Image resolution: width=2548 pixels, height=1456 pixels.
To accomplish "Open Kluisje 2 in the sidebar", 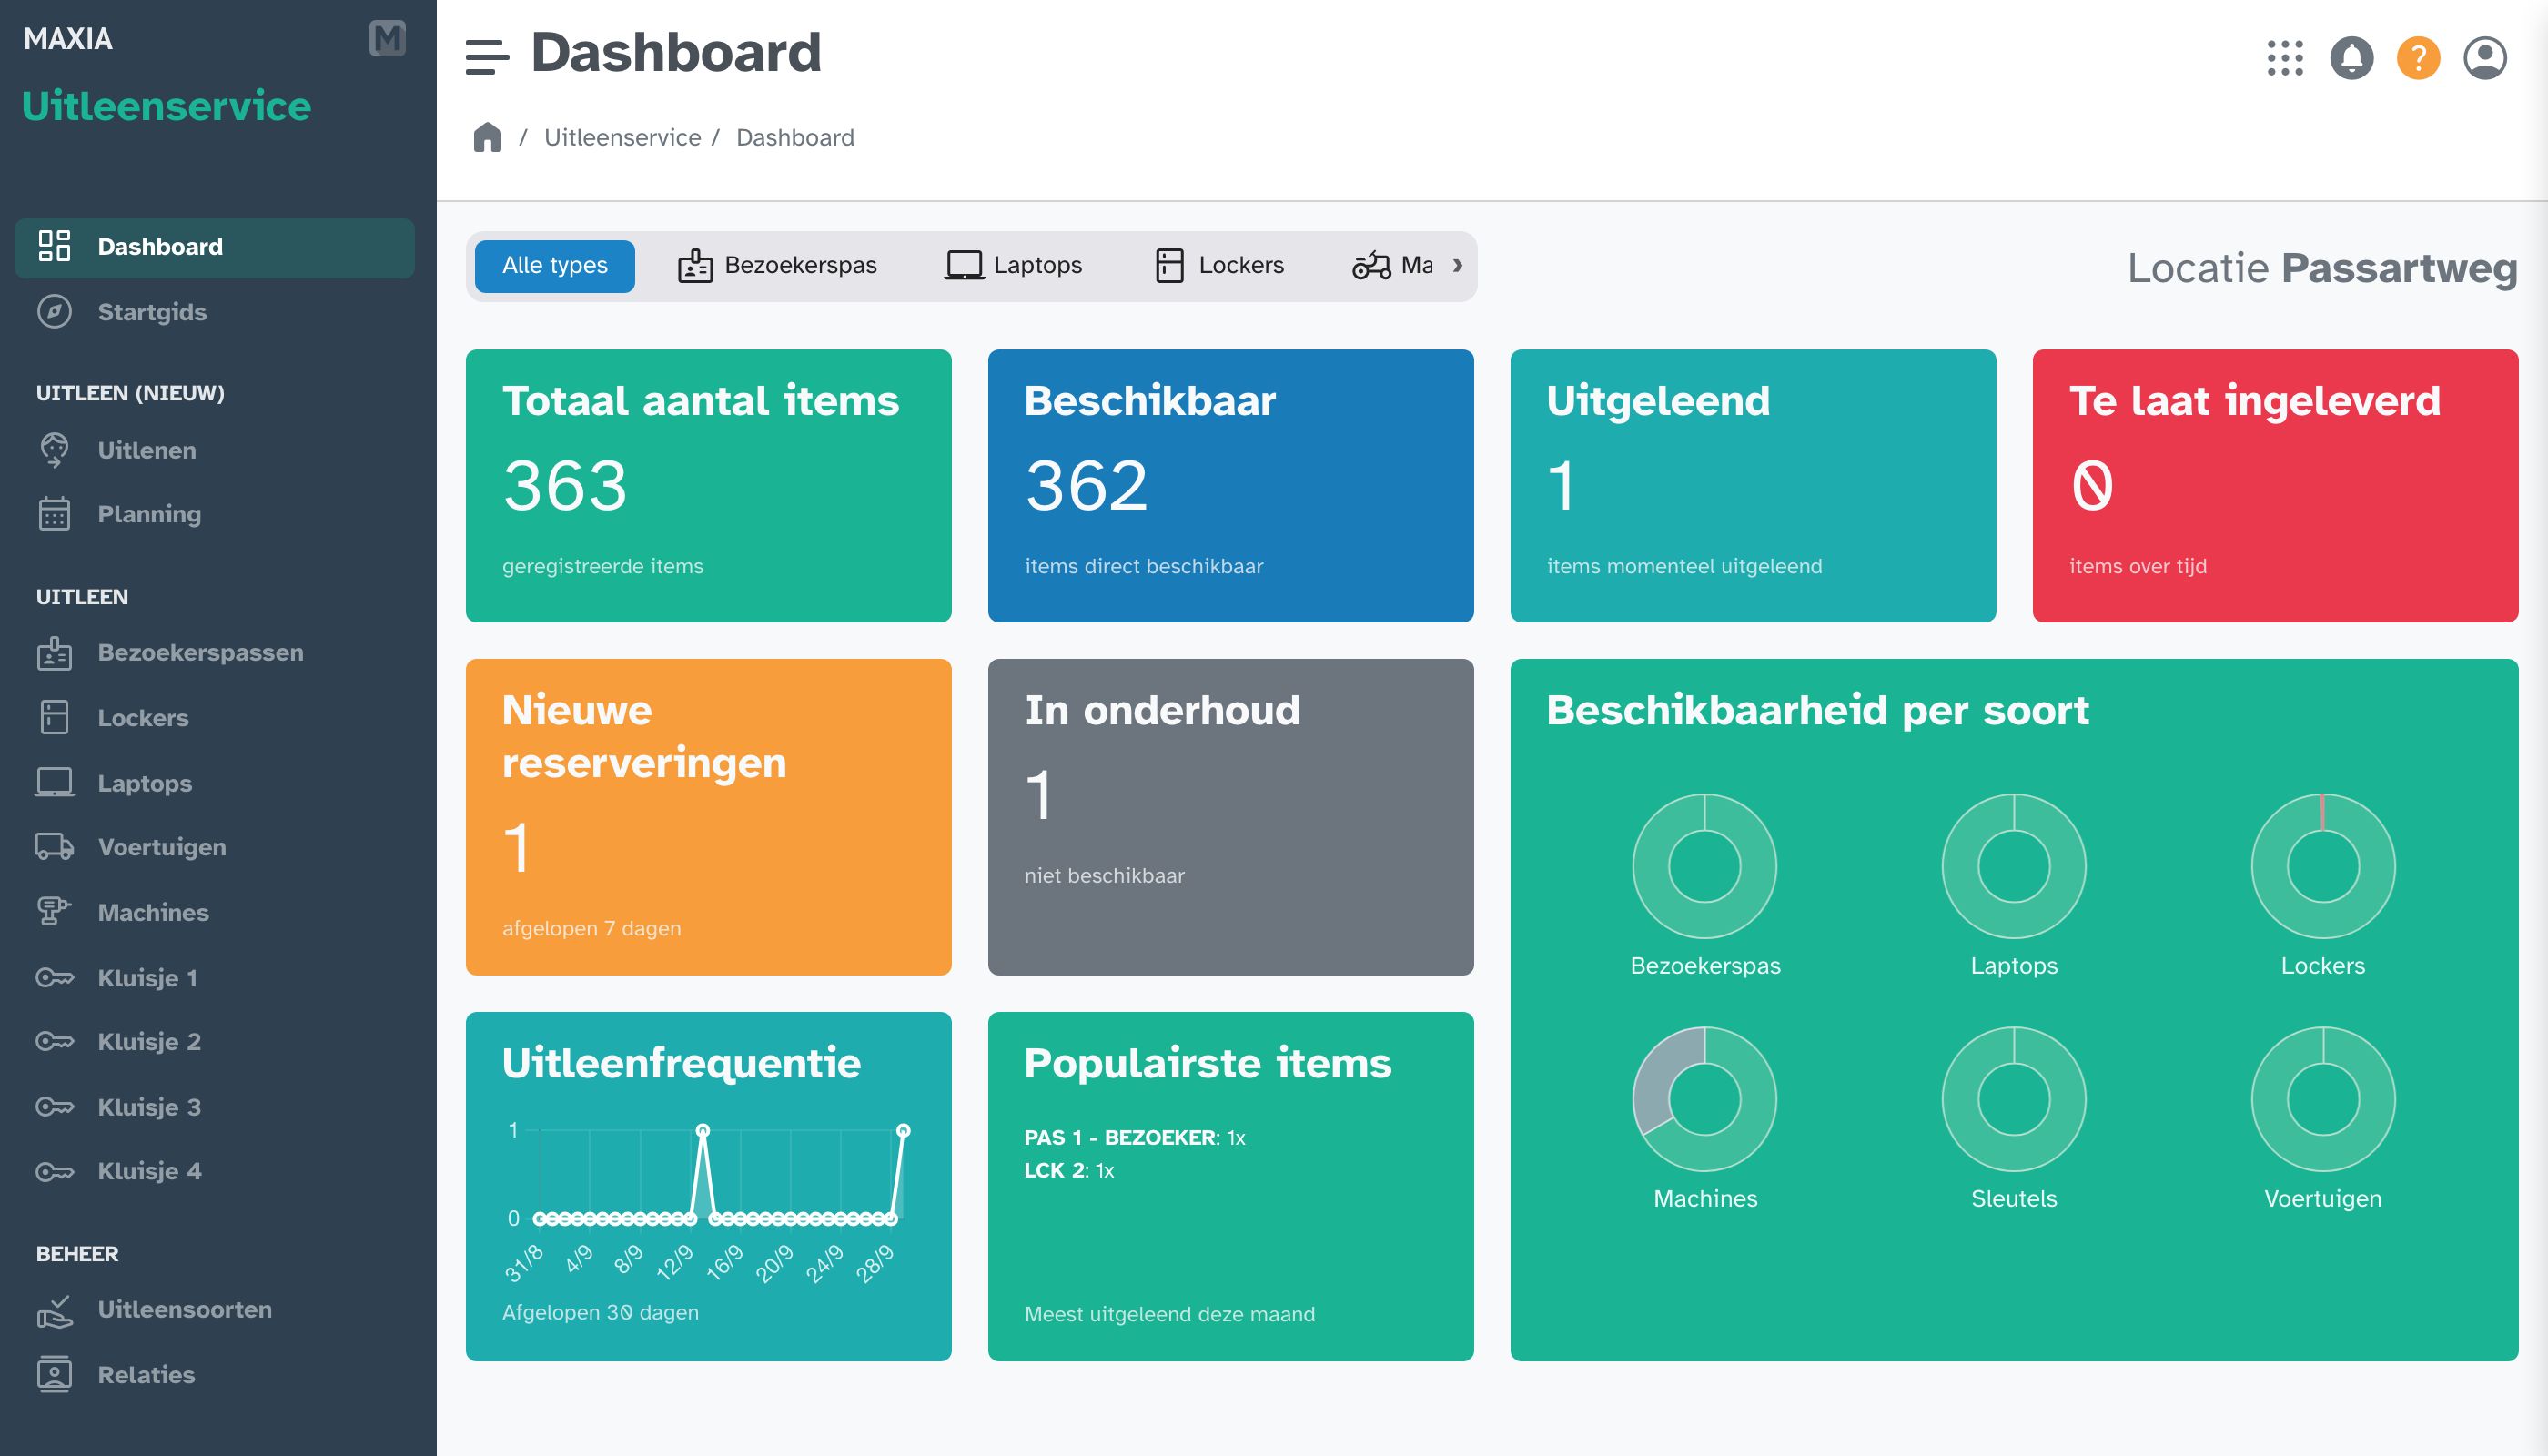I will [215, 1041].
